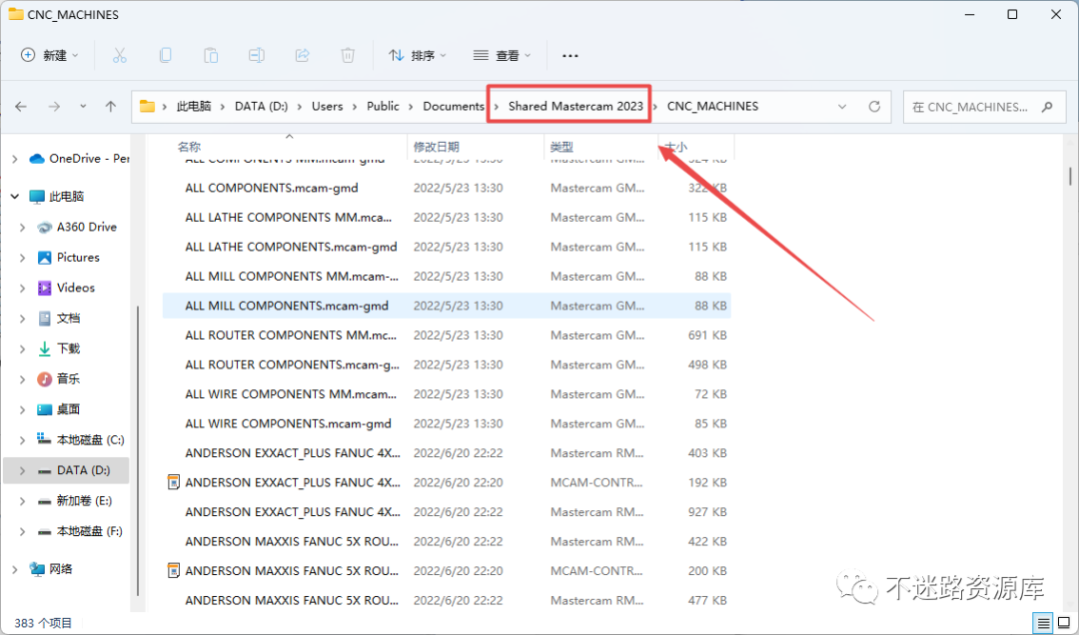Click the Delete trash bin icon
This screenshot has width=1079, height=635.
coord(349,55)
